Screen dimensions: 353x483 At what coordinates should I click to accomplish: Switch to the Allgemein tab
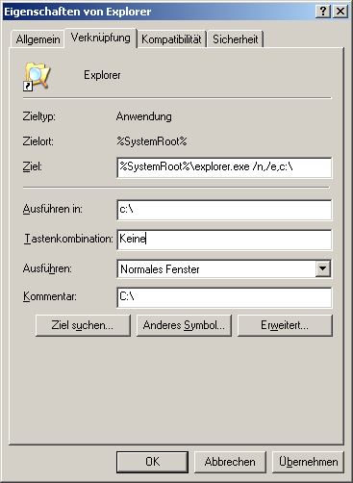(x=38, y=39)
